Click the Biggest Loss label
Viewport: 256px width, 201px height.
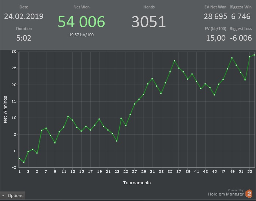(x=241, y=29)
